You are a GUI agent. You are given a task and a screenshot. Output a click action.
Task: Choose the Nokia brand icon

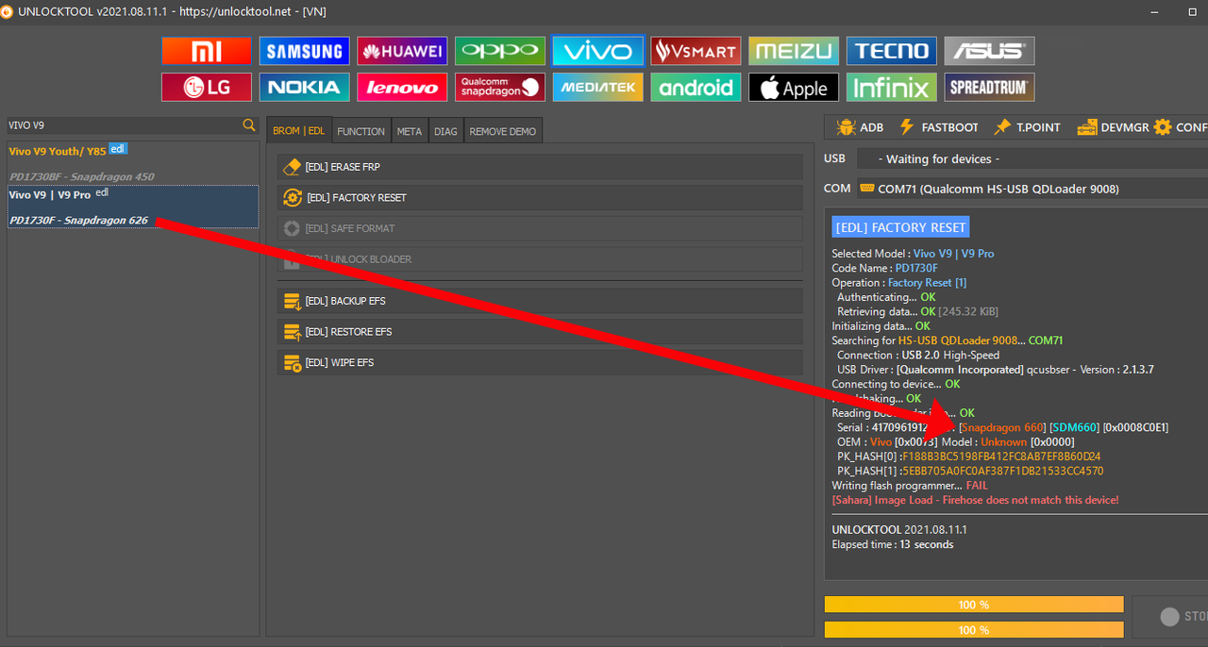point(305,88)
